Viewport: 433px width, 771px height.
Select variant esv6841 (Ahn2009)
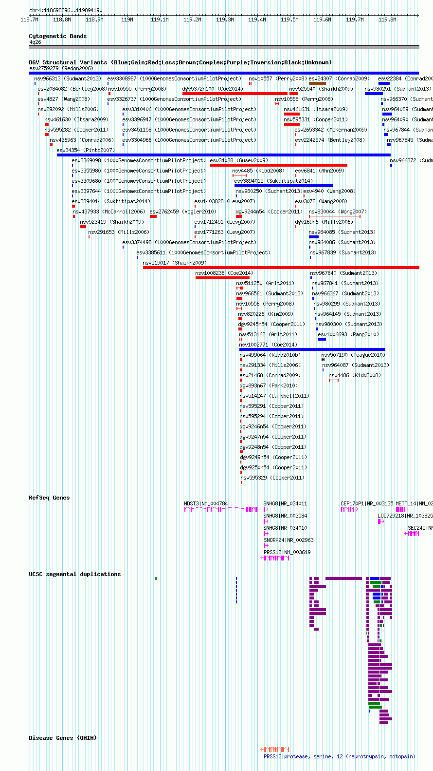[319, 171]
